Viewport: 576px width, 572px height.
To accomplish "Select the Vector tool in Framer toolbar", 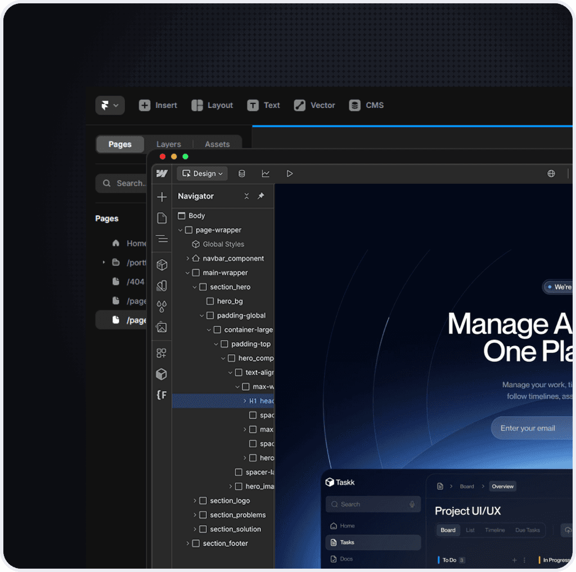I will 314,105.
